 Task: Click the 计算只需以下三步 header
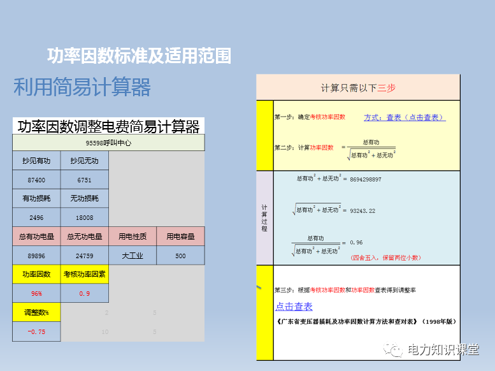(358, 88)
